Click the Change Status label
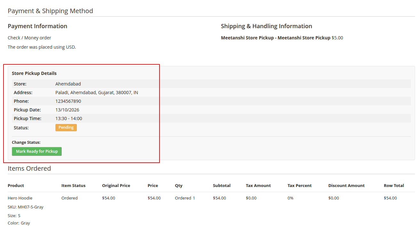This screenshot has width=416, height=228. (26, 142)
